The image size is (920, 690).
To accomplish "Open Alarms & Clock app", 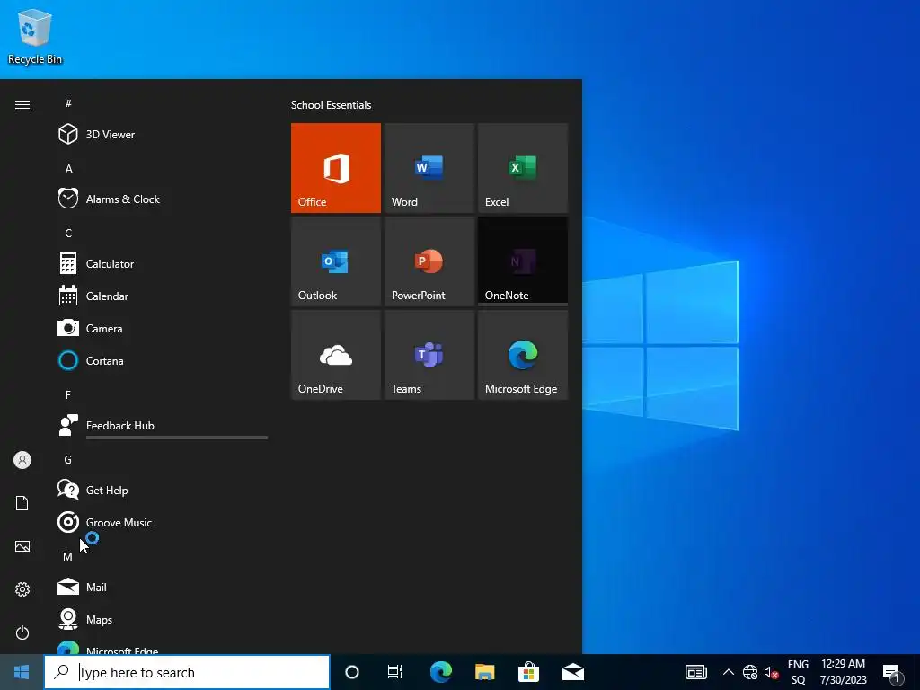I will pos(162,199).
